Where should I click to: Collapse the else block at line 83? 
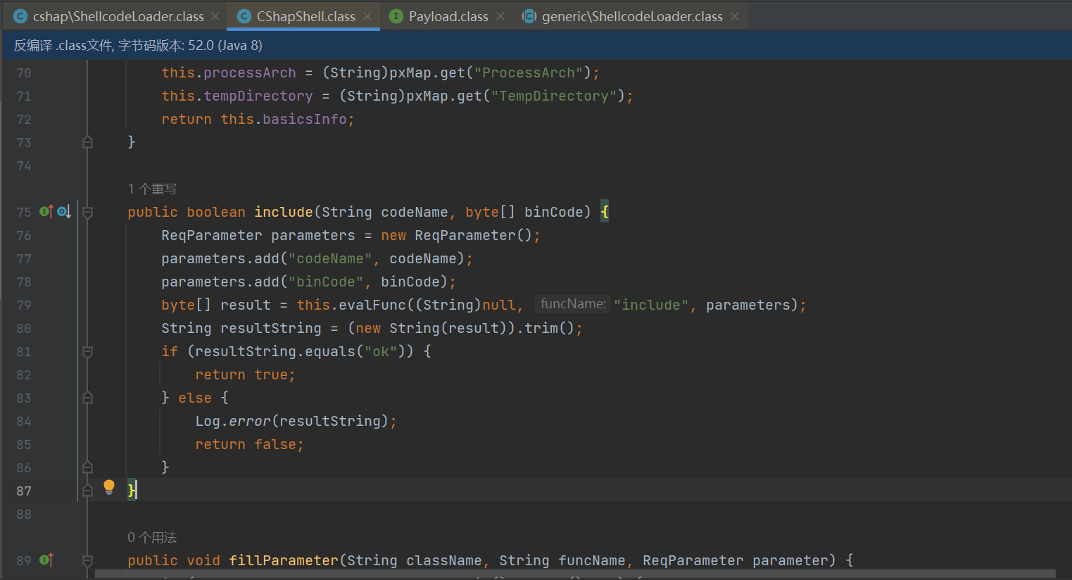88,398
